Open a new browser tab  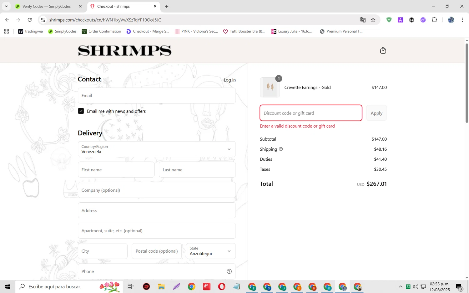167,6
